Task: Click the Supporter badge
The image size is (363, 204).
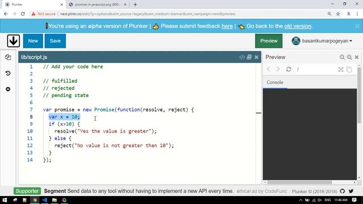Action: (27, 191)
